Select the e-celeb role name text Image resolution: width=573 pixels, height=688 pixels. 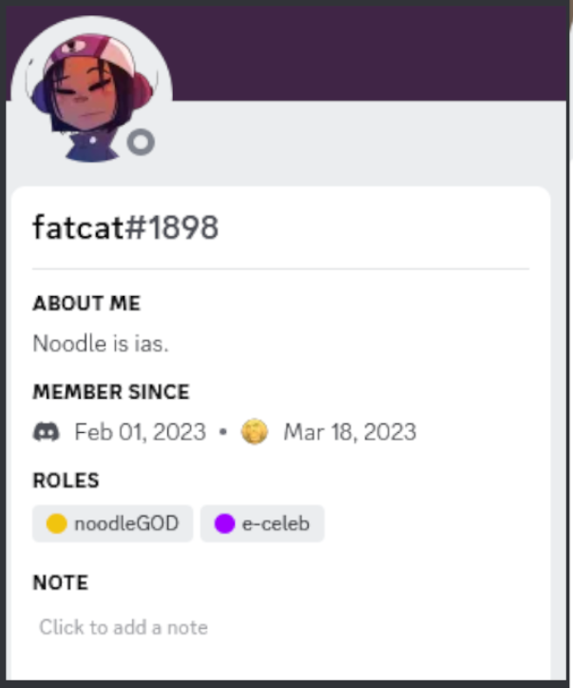click(276, 523)
